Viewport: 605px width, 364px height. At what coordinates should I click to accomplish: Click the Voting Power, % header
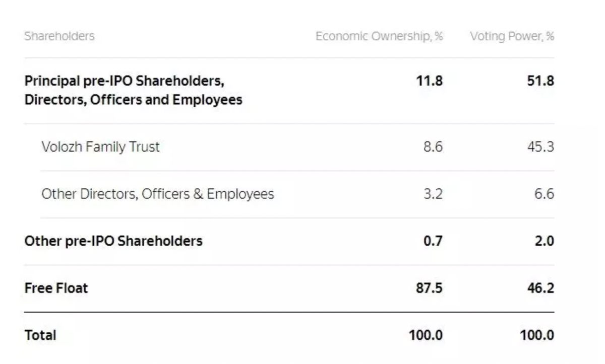coord(512,36)
